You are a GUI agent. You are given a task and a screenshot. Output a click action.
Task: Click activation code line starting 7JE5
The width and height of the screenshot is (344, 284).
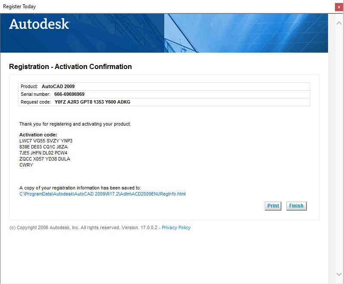tap(44, 153)
